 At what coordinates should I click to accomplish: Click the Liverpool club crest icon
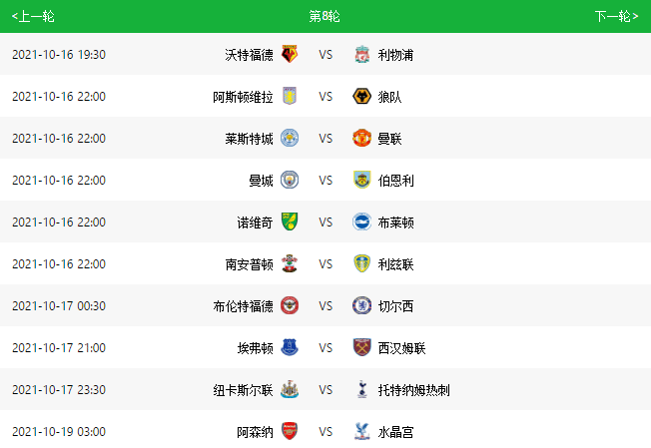click(x=361, y=55)
